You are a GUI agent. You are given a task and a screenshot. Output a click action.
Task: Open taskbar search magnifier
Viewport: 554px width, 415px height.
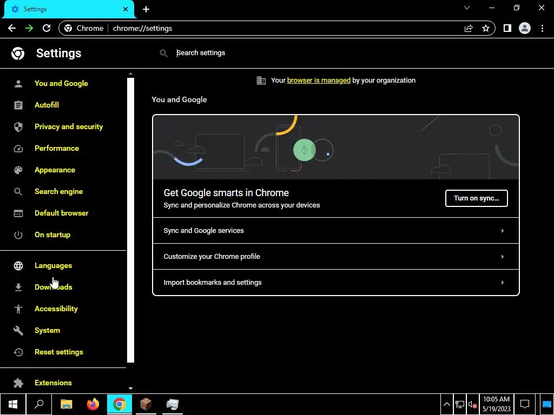(x=39, y=404)
